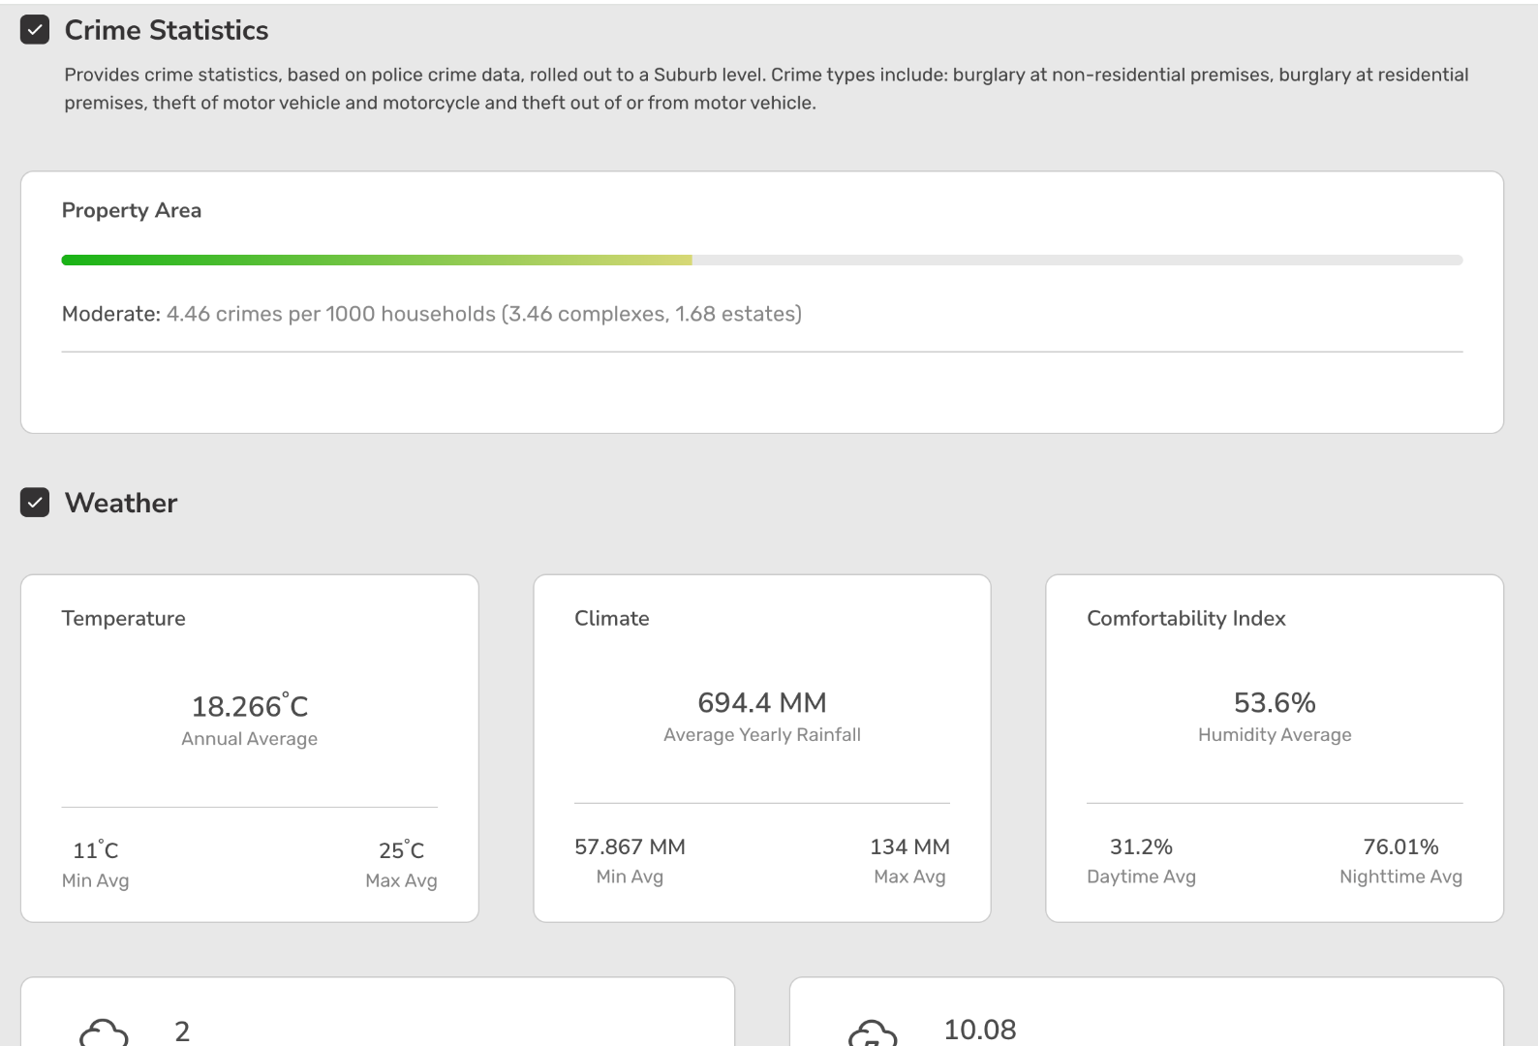Viewport: 1538px width, 1046px height.
Task: Click the cloud icon beside the value 2
Action: pyautogui.click(x=104, y=1032)
